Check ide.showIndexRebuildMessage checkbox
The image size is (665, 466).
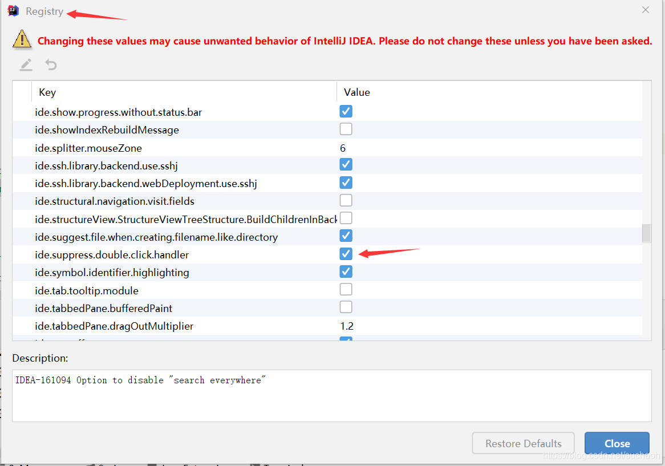[346, 129]
